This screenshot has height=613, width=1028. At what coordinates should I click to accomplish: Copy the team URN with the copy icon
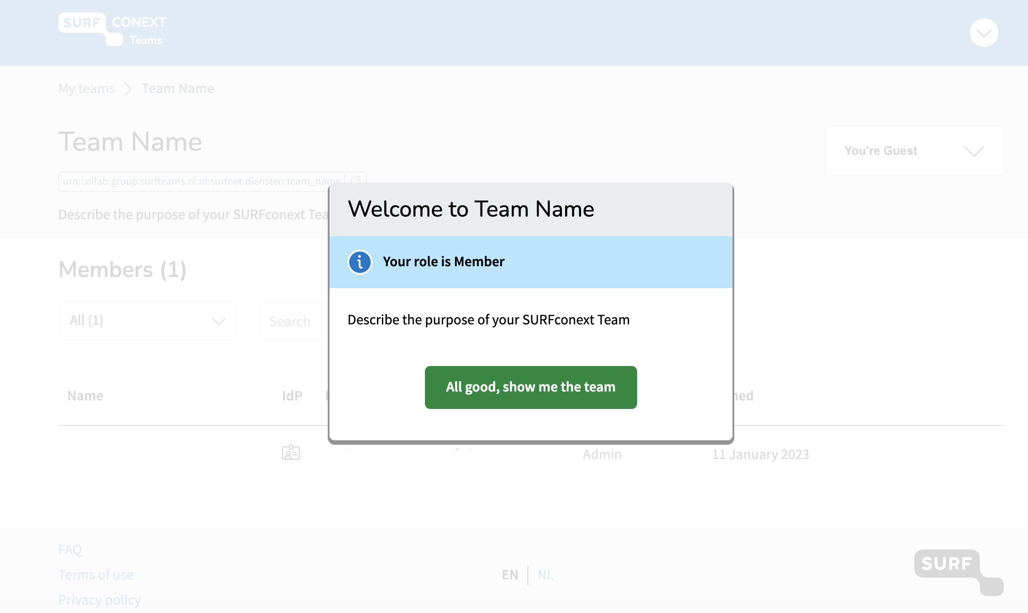[x=356, y=181]
